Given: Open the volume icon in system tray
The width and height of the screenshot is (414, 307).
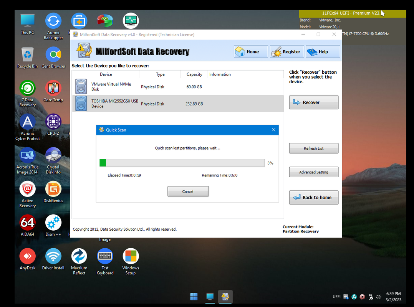Looking at the screenshot, I should (378, 297).
